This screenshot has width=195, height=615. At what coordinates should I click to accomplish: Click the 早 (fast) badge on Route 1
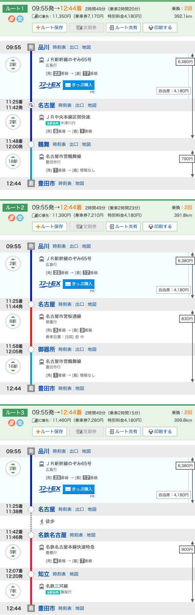click(x=11, y=19)
